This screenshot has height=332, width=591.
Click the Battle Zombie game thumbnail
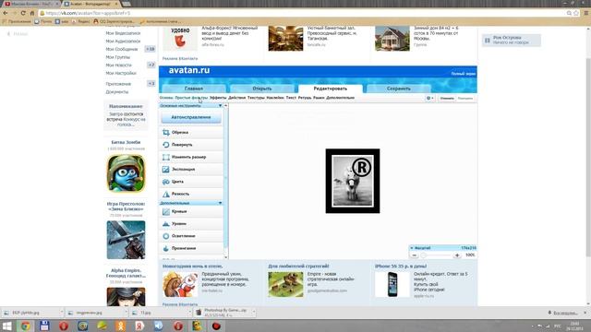126,173
